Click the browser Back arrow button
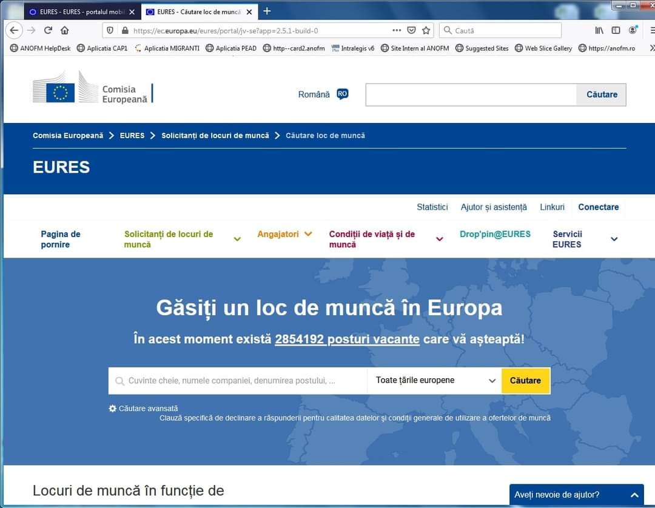The height and width of the screenshot is (508, 655). 14,30
